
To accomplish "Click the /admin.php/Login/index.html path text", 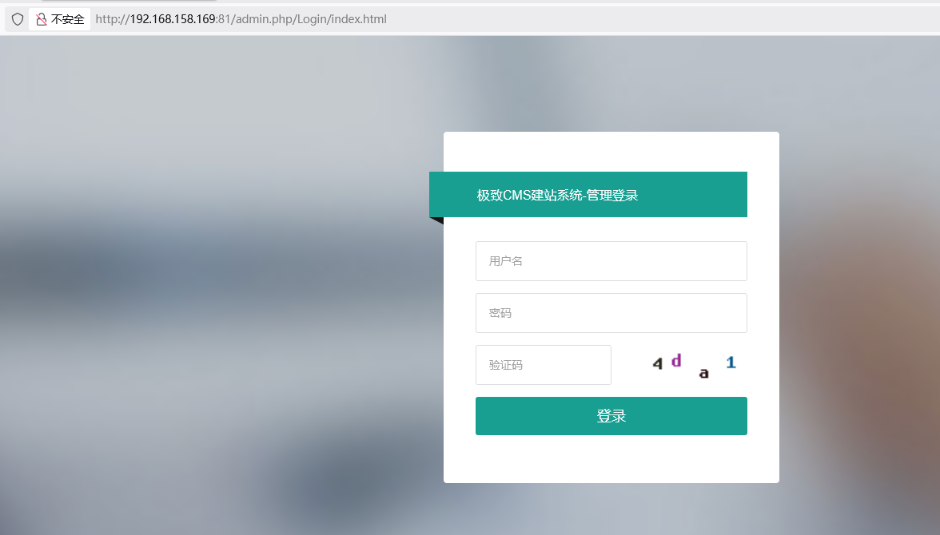I will [x=310, y=19].
